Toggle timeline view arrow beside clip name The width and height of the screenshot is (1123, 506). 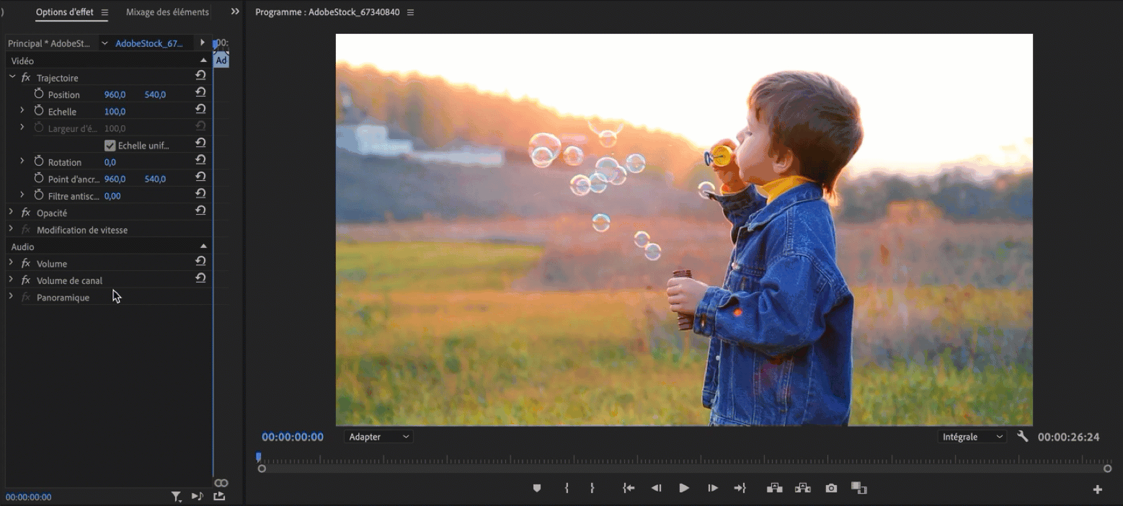click(x=203, y=43)
